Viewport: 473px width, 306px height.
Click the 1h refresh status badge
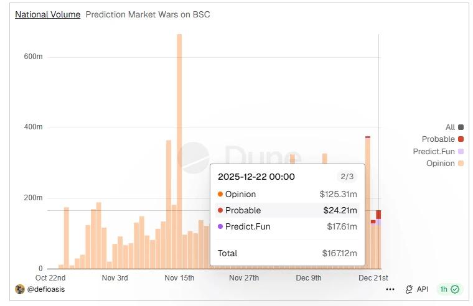pos(449,289)
